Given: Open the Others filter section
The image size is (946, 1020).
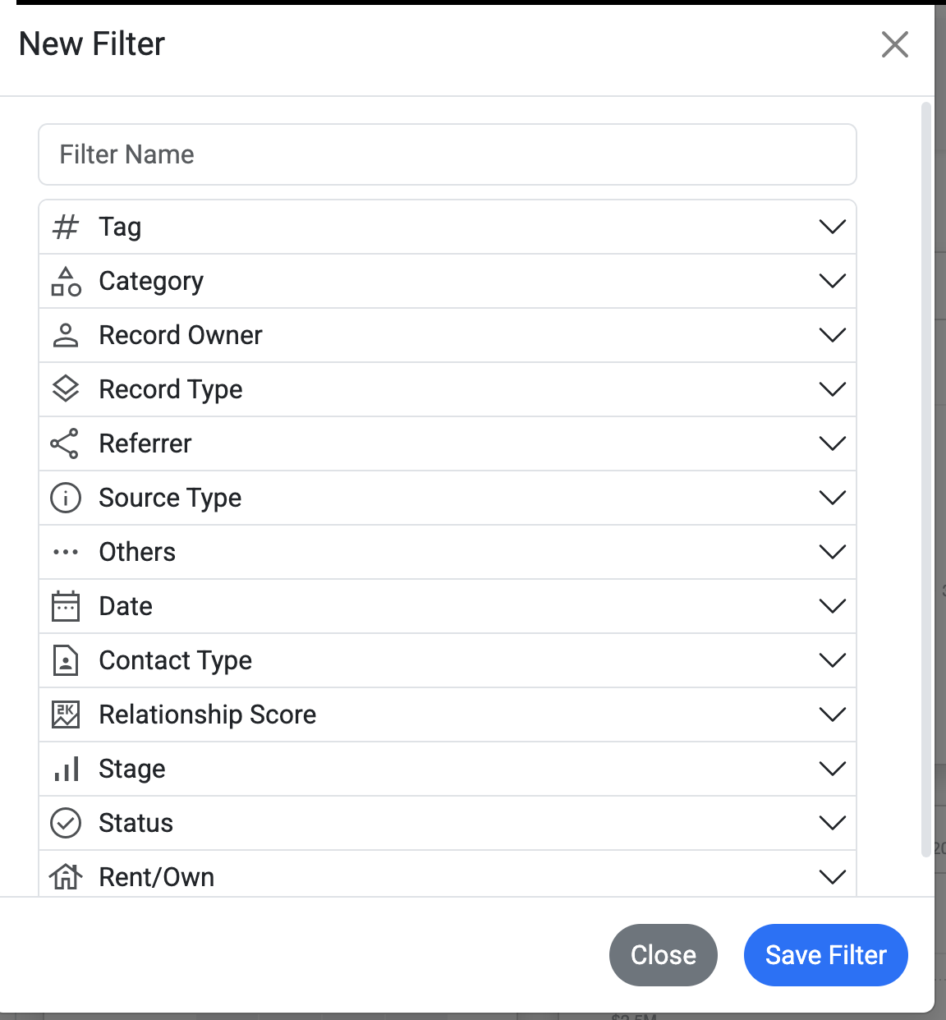Looking at the screenshot, I should coord(447,552).
